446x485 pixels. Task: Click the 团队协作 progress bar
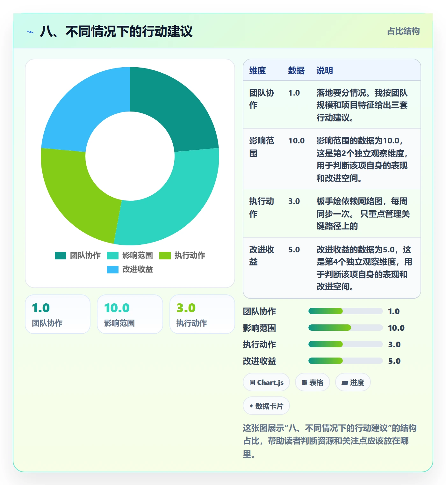[345, 311]
